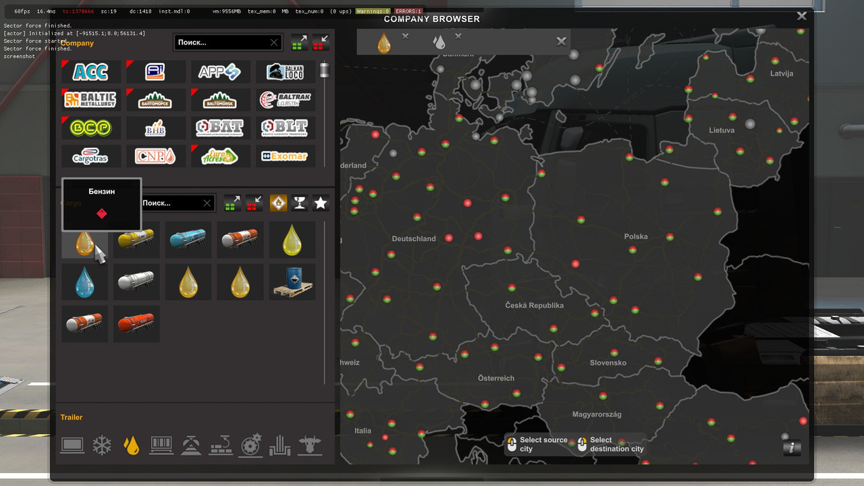Remove the gold droplet filter chip

pyautogui.click(x=405, y=36)
